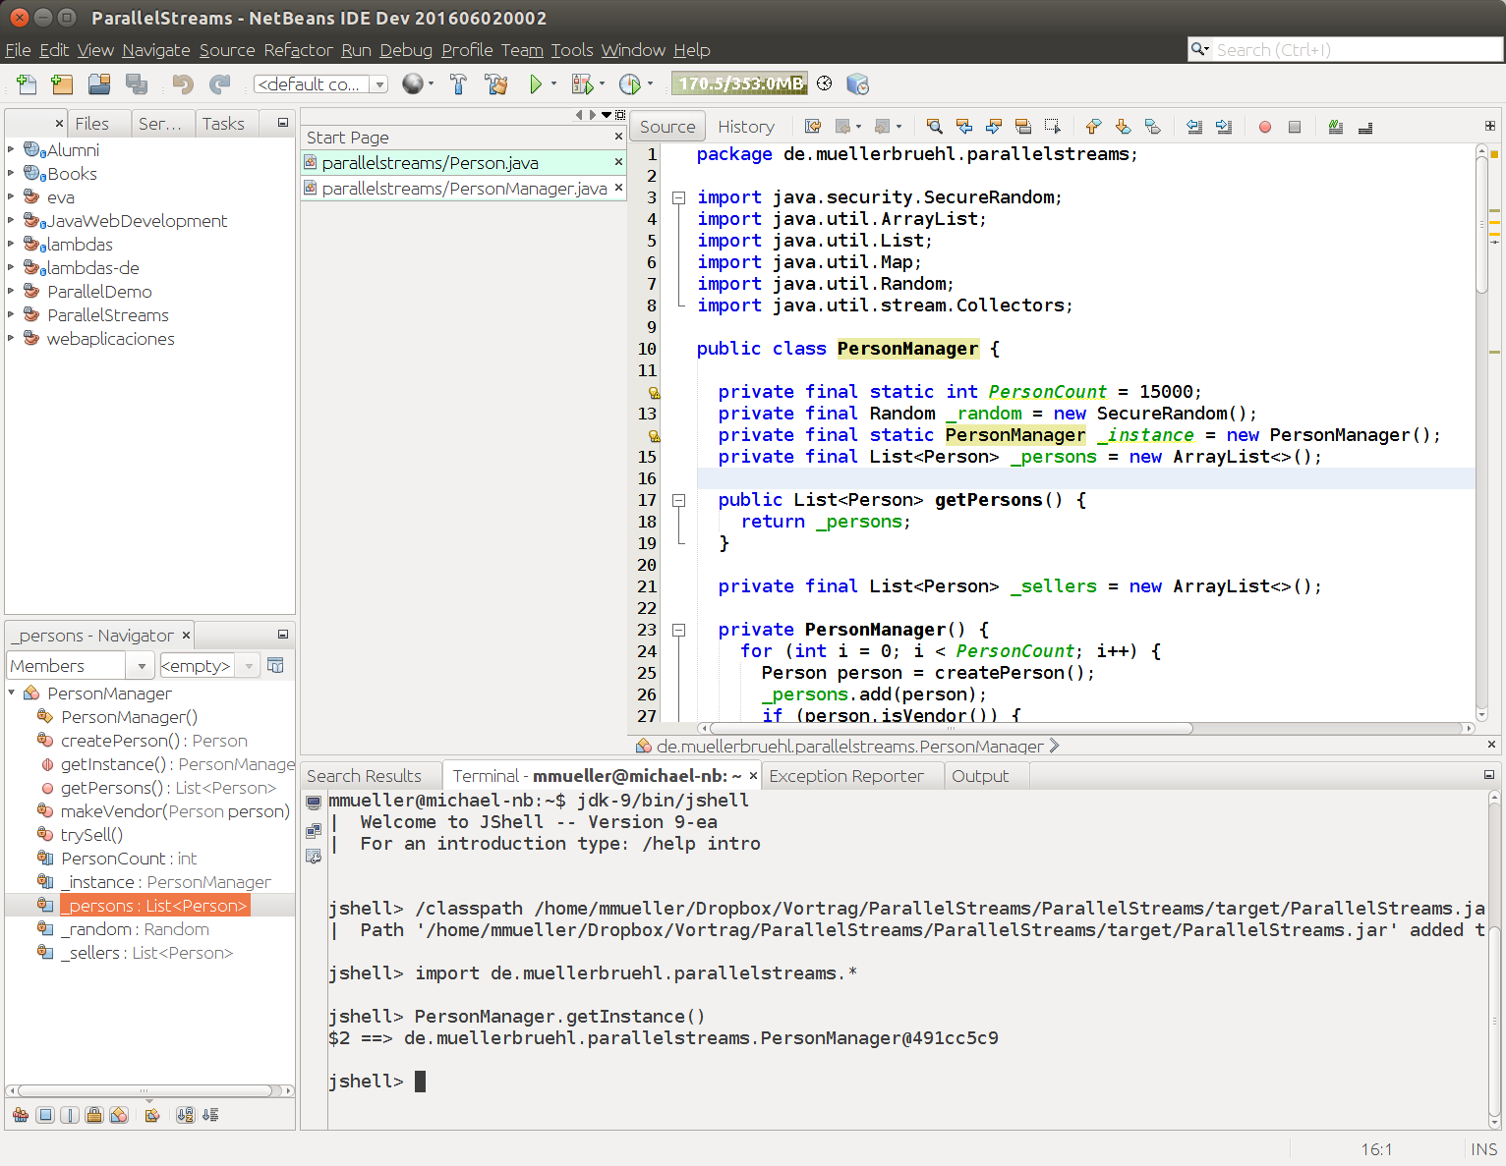
Task: Build the project with the hammer icon
Action: 459,83
